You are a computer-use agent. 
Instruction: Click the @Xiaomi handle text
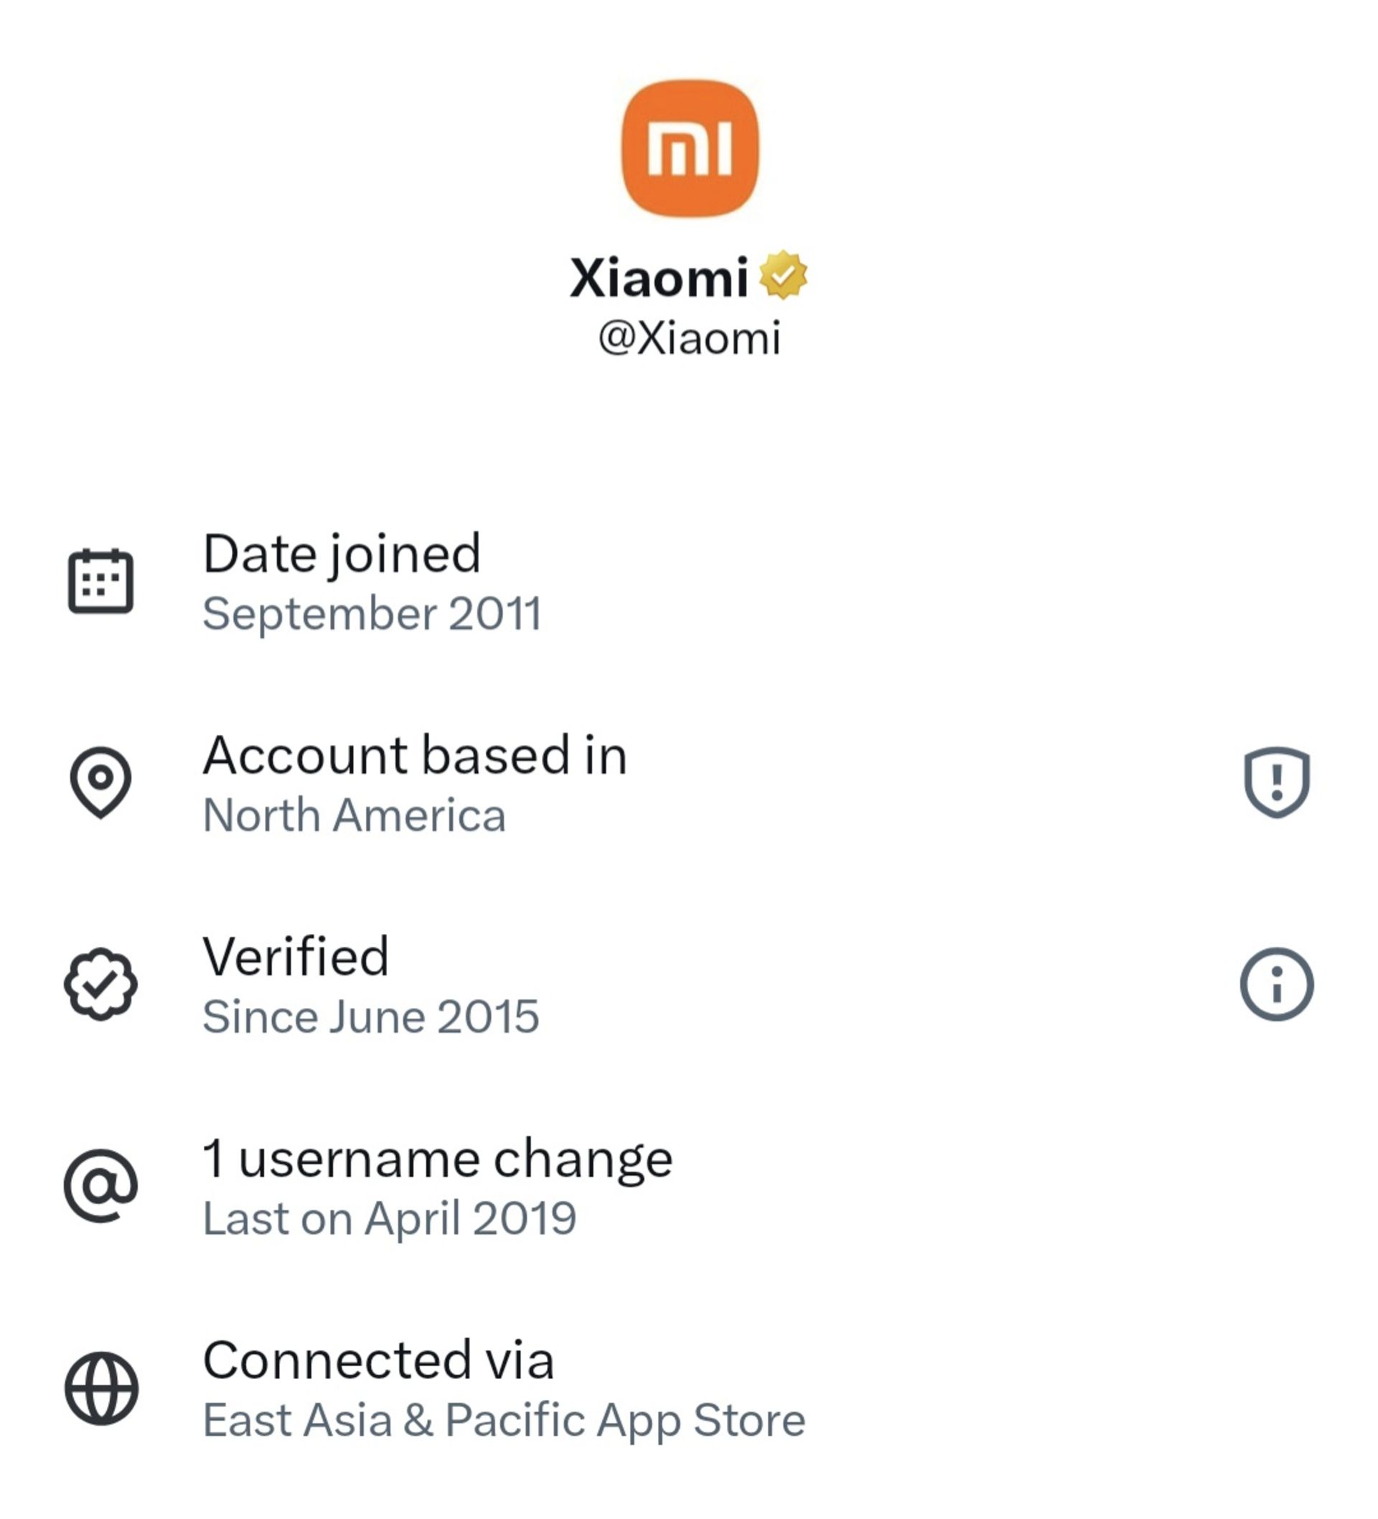[690, 338]
